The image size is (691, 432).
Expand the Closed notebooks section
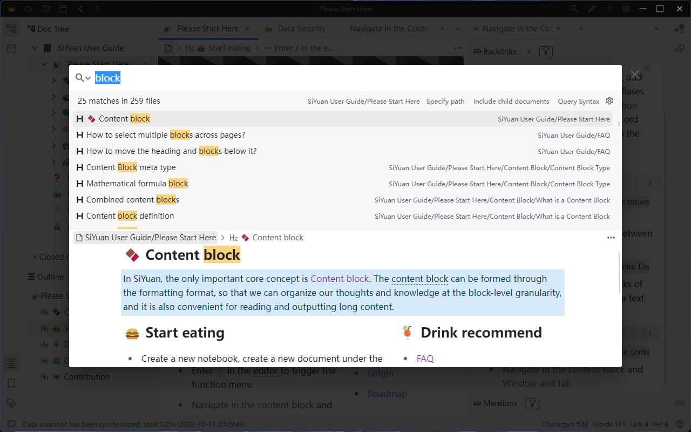pos(35,257)
